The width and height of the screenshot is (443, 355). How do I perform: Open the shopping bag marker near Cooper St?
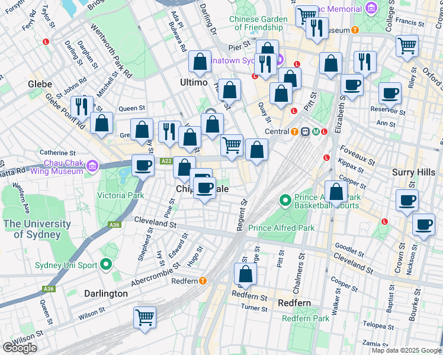(x=336, y=192)
